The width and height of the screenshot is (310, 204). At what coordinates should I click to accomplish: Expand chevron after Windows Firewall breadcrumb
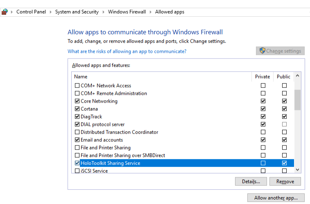(150, 12)
